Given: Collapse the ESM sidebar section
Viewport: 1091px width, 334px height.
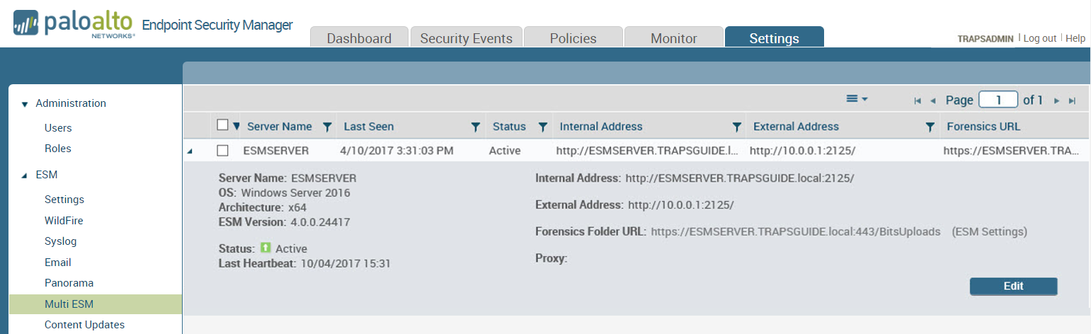Looking at the screenshot, I should coord(25,175).
